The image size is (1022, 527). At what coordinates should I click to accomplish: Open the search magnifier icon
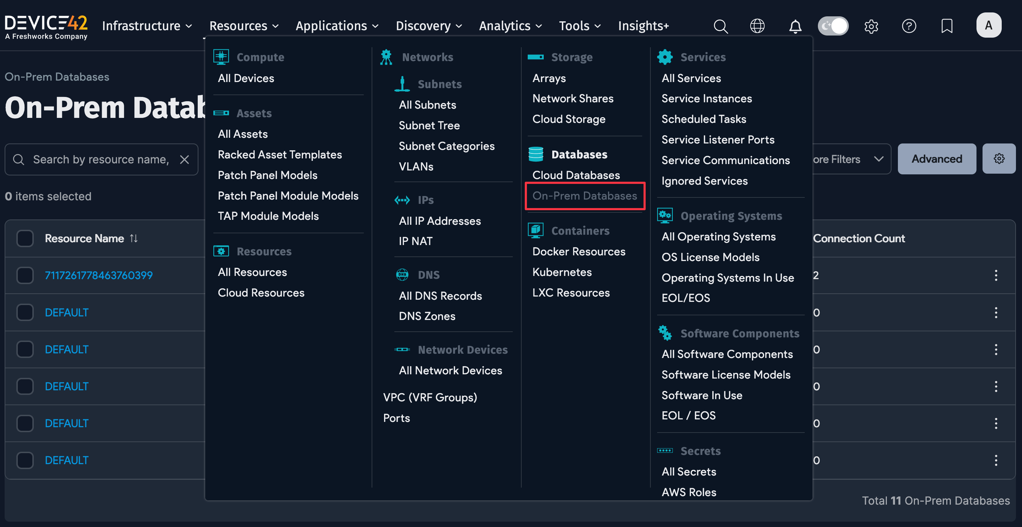(721, 26)
